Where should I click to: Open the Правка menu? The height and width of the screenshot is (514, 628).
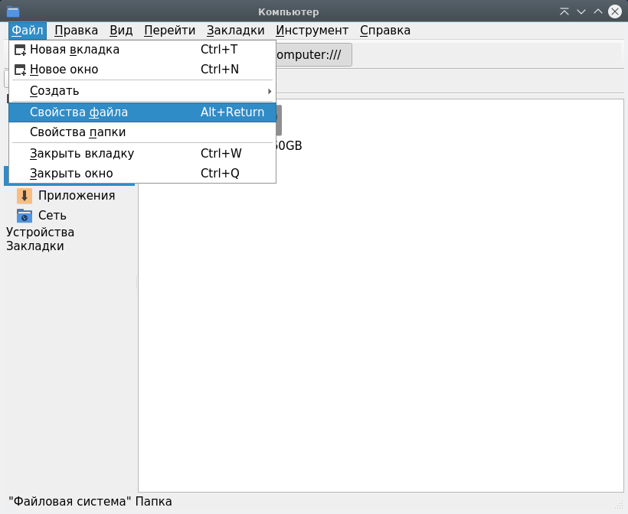[76, 31]
